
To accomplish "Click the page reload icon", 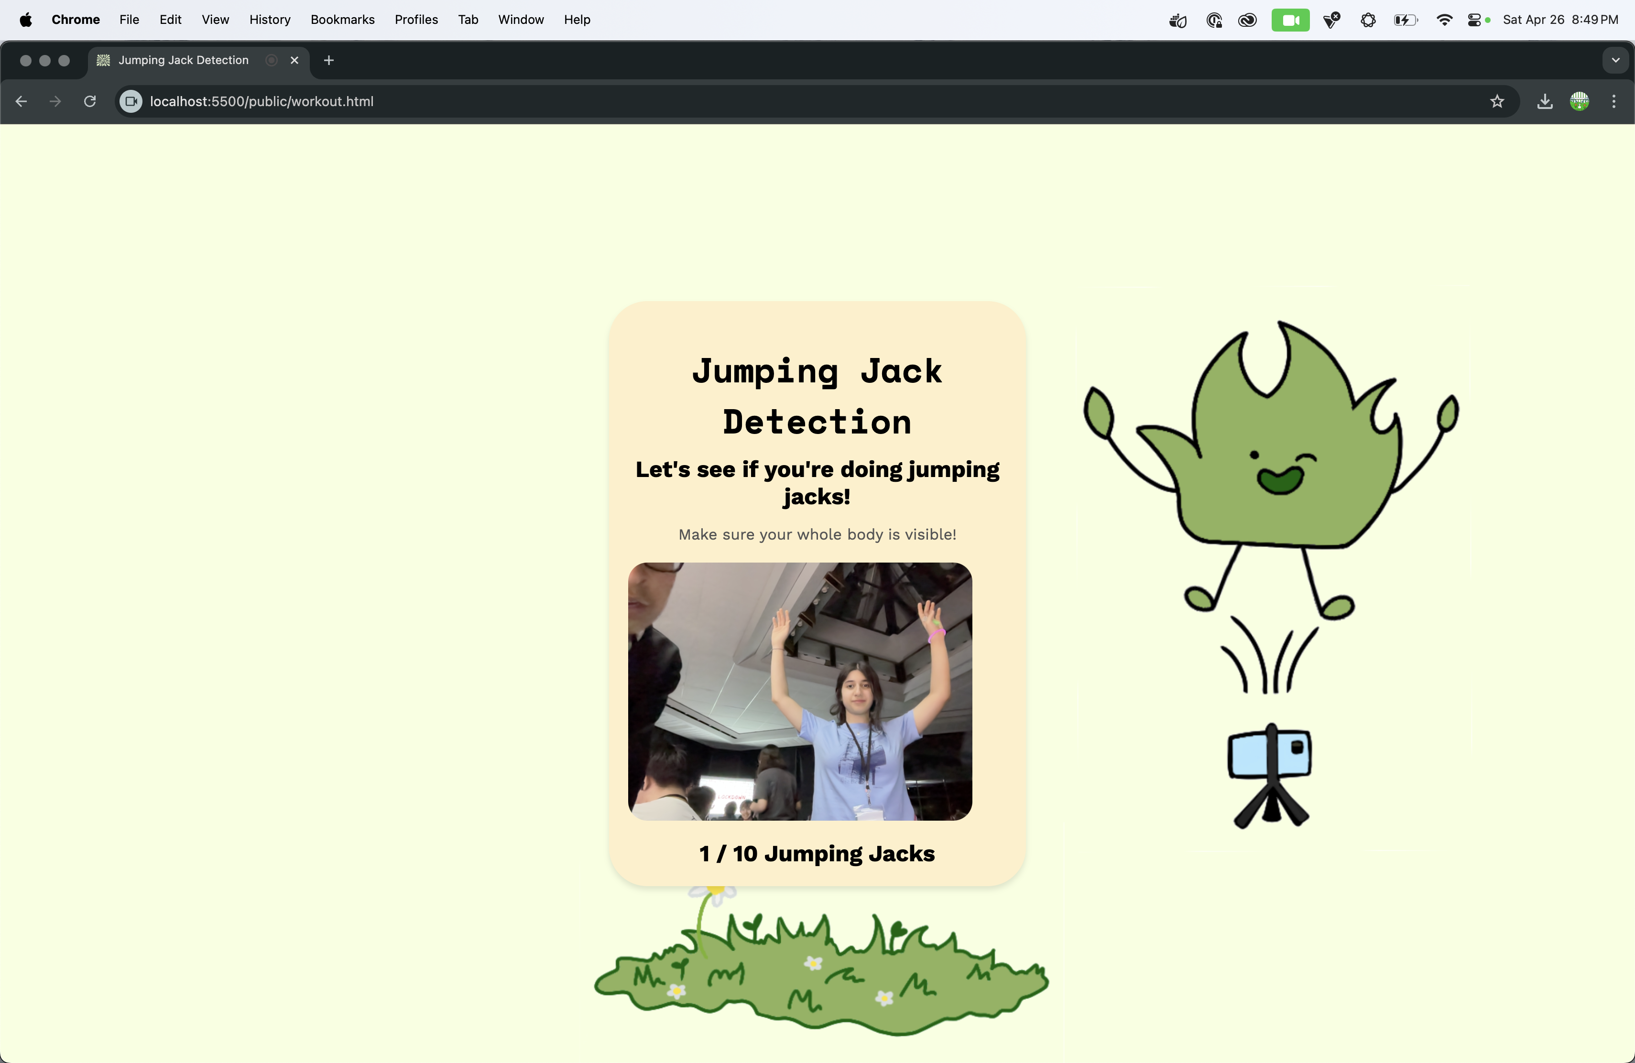I will [90, 102].
